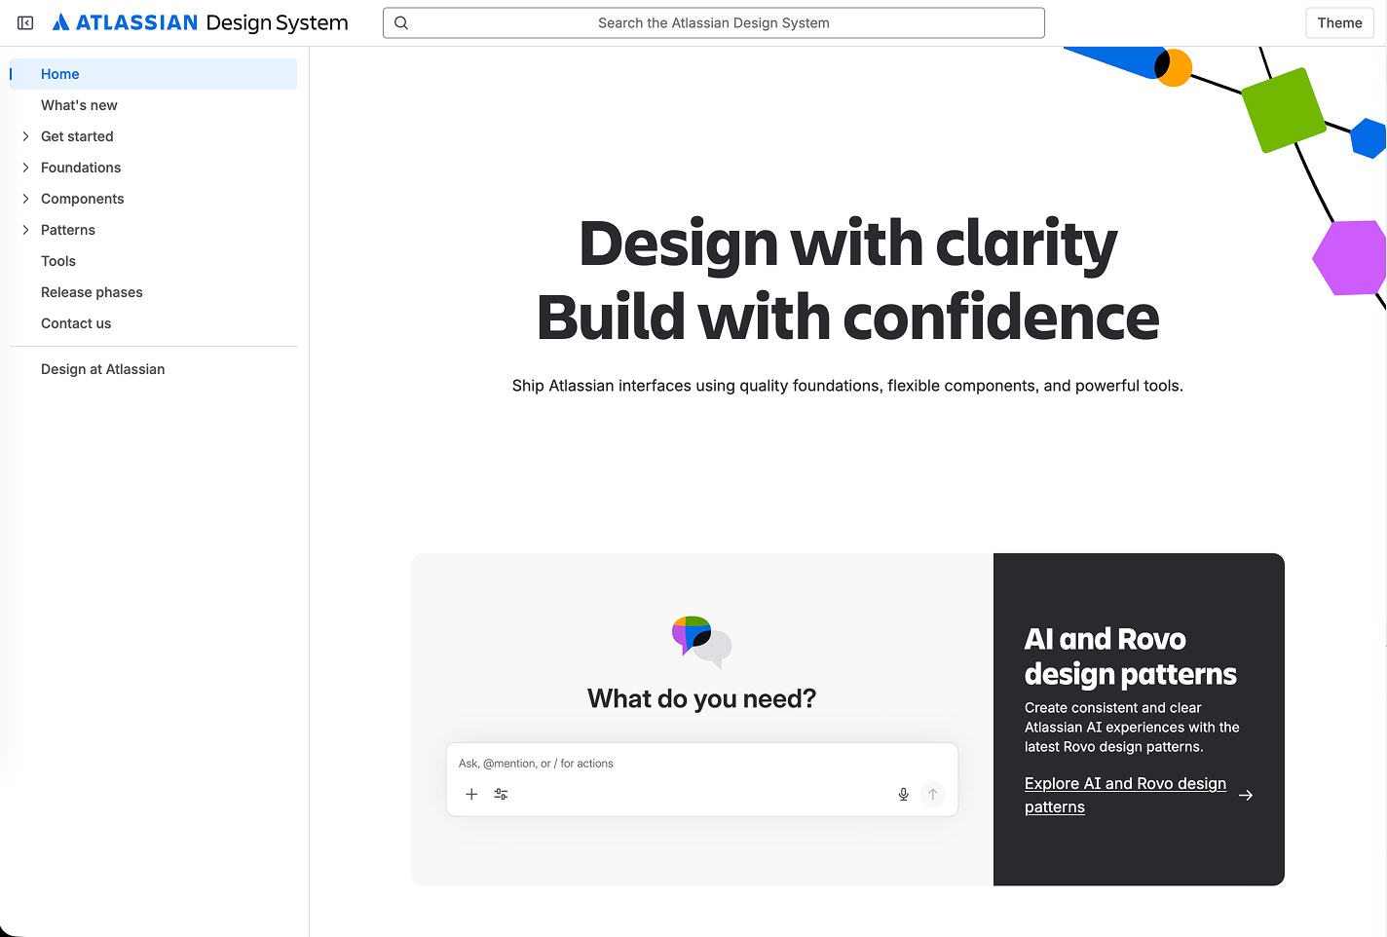Screen dimensions: 1387x937
Task: Collapse the navigation sidebar
Action: click(24, 22)
